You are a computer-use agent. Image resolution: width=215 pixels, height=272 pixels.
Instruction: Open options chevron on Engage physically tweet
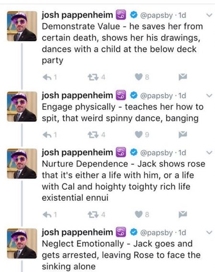pos(209,96)
